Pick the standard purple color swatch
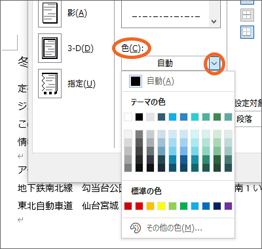 tap(228, 206)
